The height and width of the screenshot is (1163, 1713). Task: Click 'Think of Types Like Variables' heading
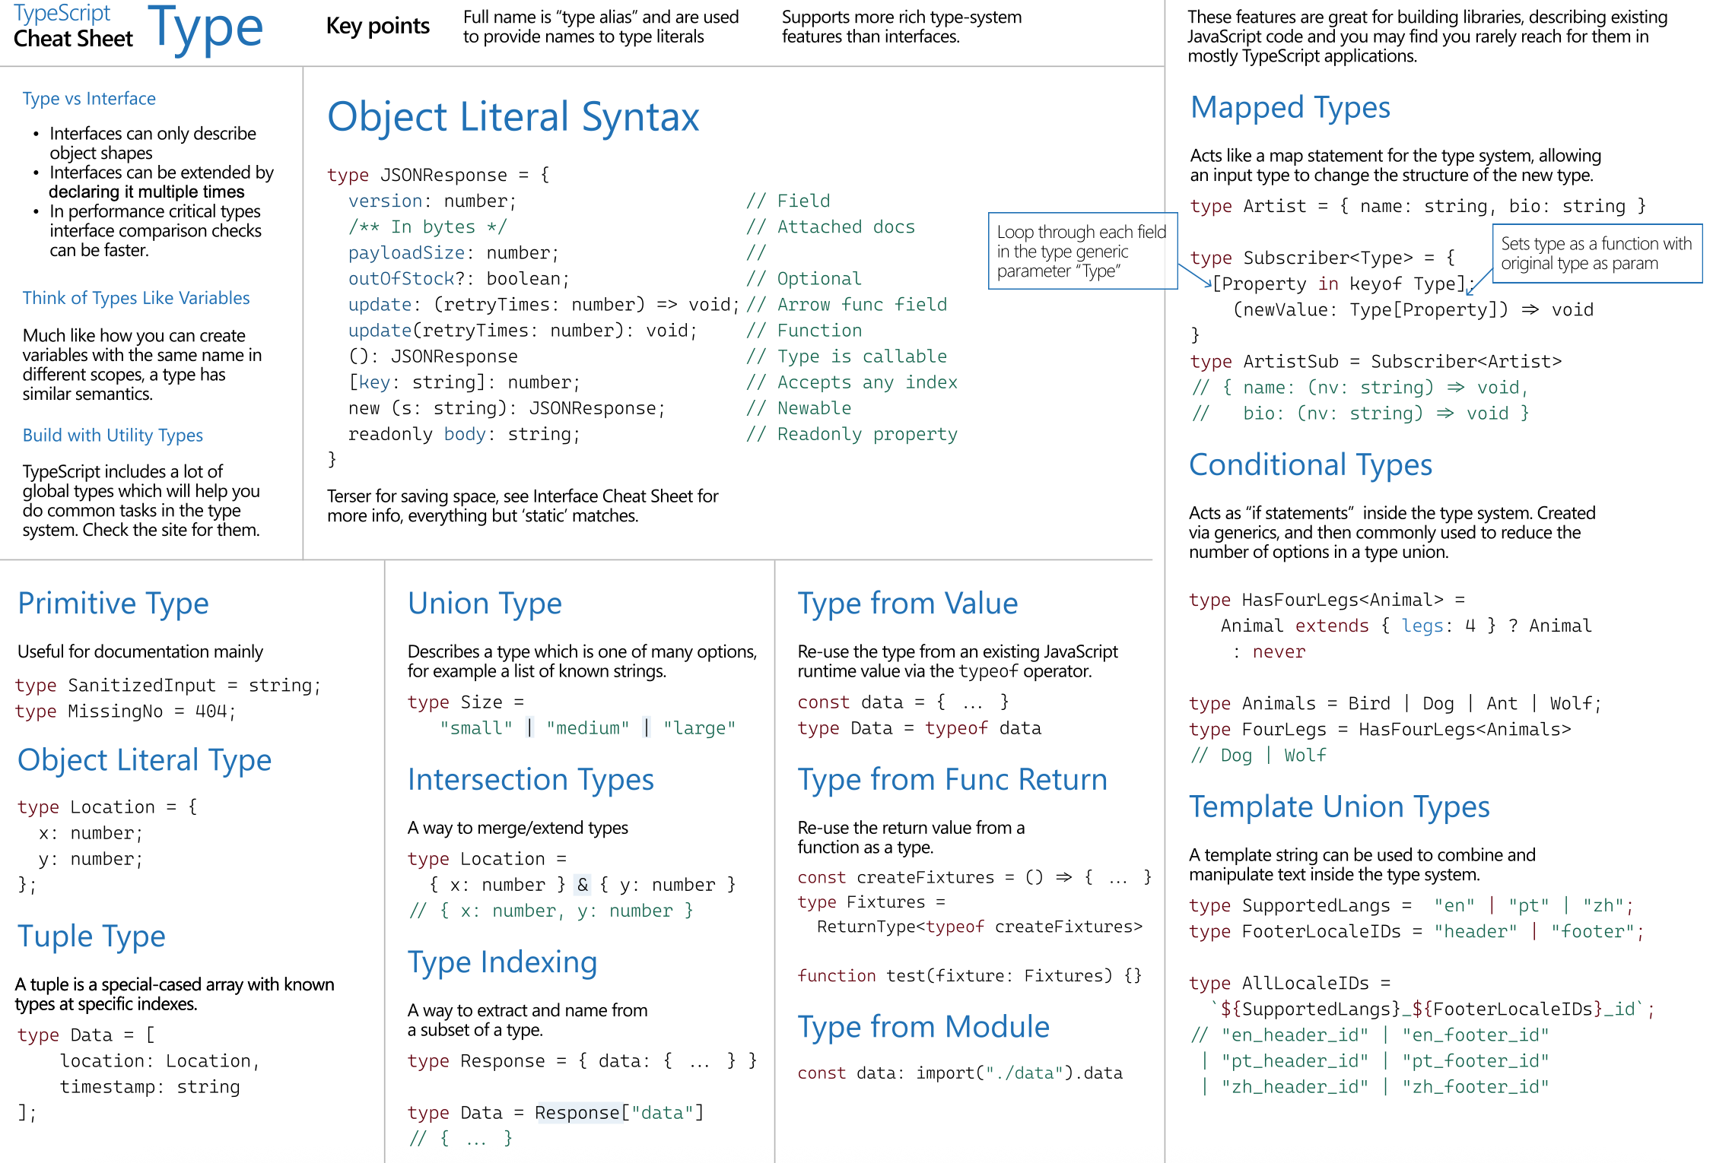[x=136, y=298]
